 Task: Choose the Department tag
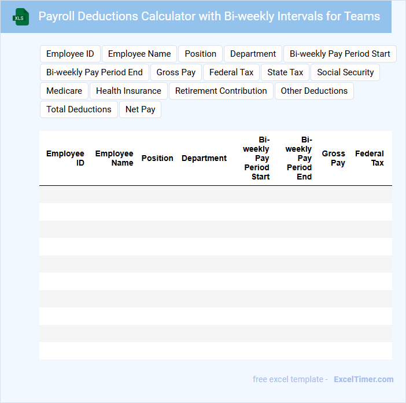pyautogui.click(x=253, y=54)
